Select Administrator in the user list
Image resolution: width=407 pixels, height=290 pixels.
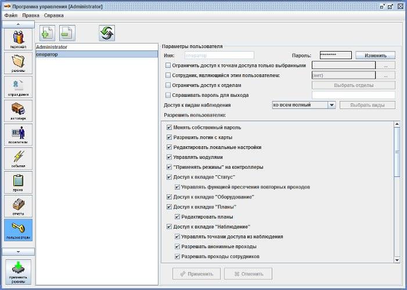click(x=52, y=47)
